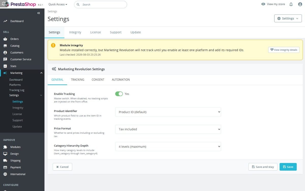
Task: Click the "Last checked: 2026-08-03 23:25:26" text
Action: click(x=80, y=55)
